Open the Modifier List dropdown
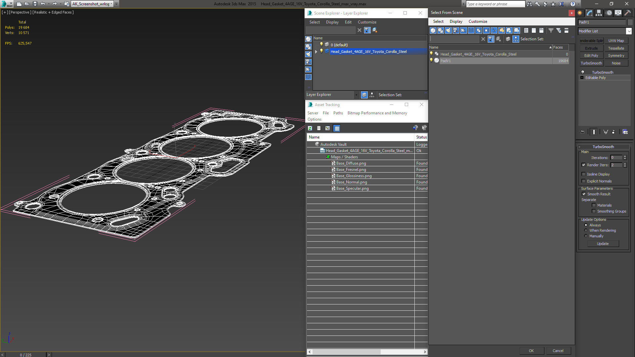 (628, 31)
